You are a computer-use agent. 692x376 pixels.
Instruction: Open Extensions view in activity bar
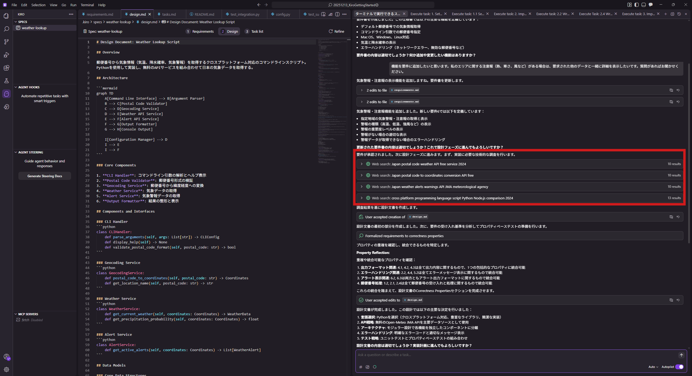pyautogui.click(x=6, y=68)
